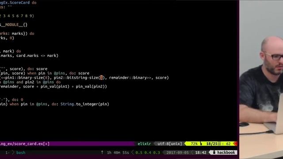Screen dimensions: 283x159
Task: Place cursor on highlighted bitstring-size value
Action: tap(101, 78)
